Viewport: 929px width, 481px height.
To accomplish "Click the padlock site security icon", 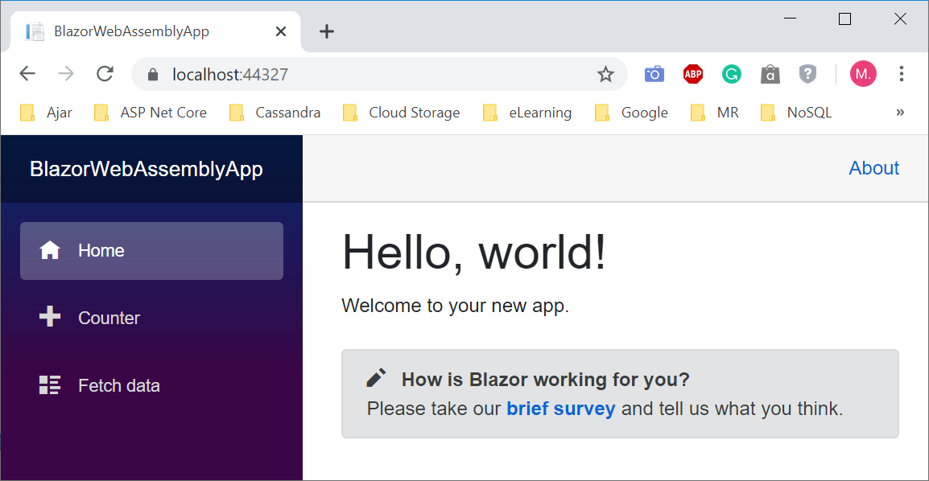I will tap(152, 73).
